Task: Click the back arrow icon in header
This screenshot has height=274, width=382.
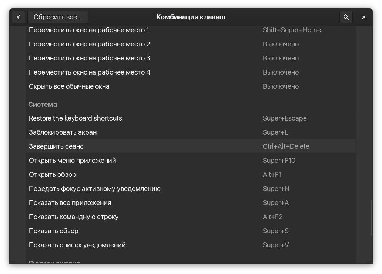Action: coord(19,17)
